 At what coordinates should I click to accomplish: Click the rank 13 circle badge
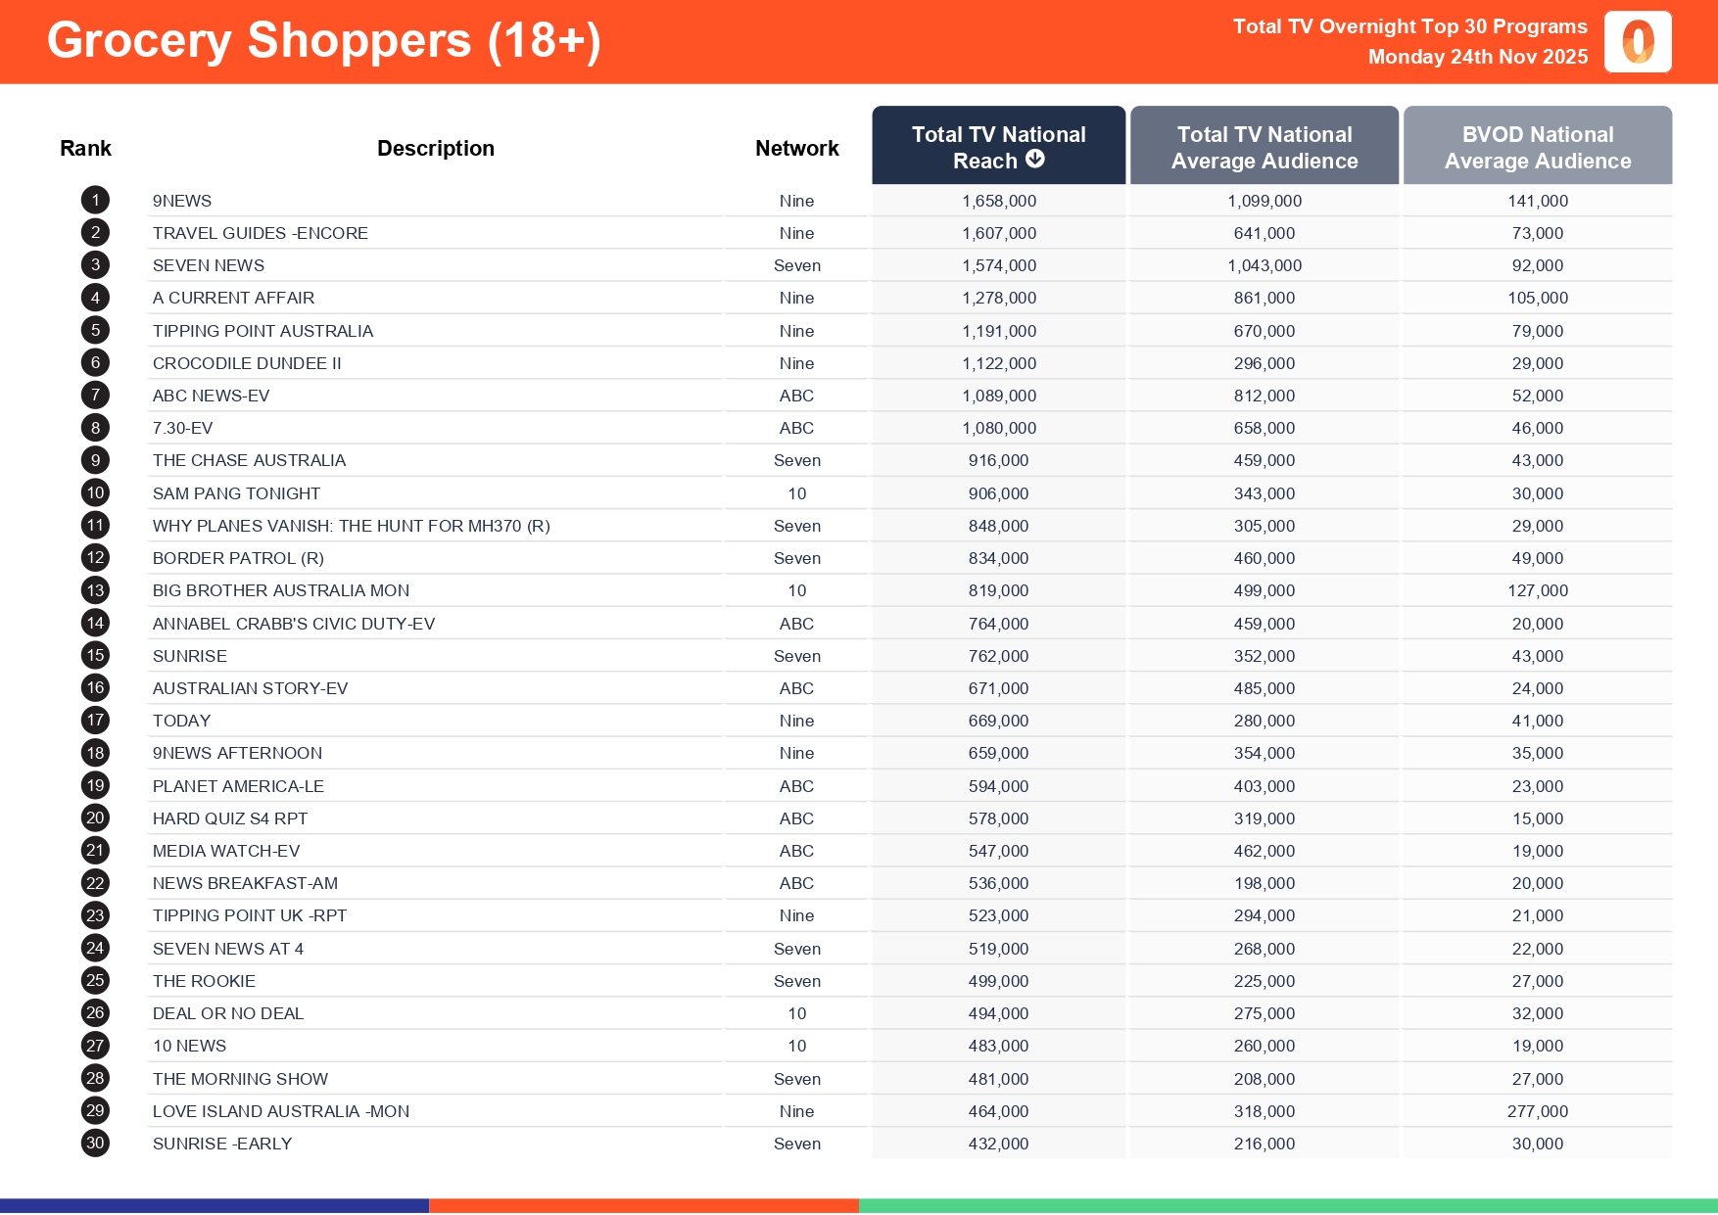95,590
